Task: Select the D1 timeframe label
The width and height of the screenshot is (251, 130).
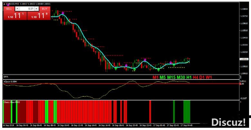Action: point(202,77)
